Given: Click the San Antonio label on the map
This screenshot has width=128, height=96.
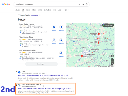Looking at the screenshot, I should (90, 54).
